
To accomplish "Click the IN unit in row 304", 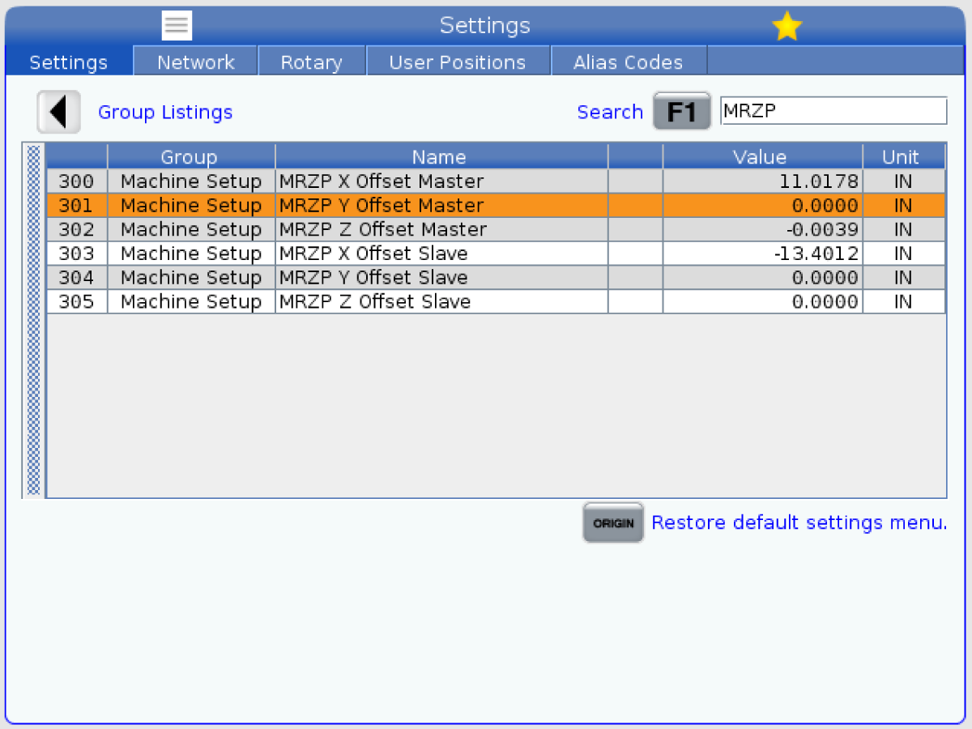I will point(903,278).
